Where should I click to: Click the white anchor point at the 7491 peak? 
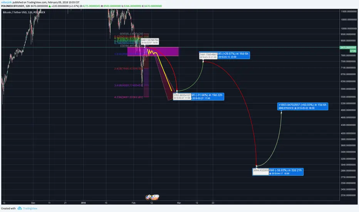coord(203,61)
